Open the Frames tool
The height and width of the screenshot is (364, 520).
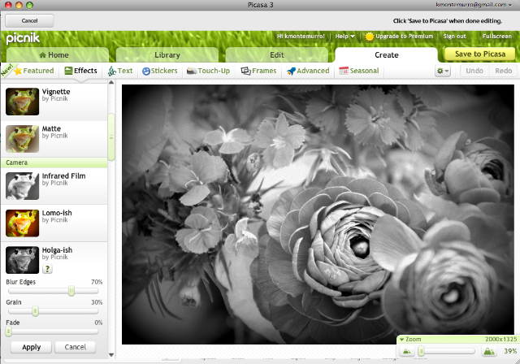click(x=258, y=71)
